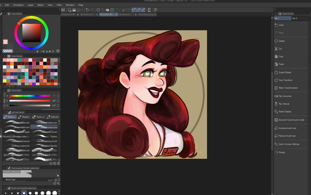Close the Illustration381 tab

pos(116,15)
